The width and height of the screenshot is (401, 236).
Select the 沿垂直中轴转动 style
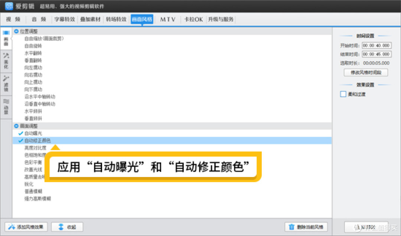40,104
